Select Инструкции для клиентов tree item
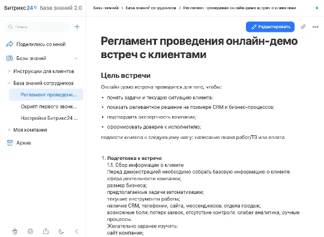Screen dimensions: 324x237 coord(44,71)
